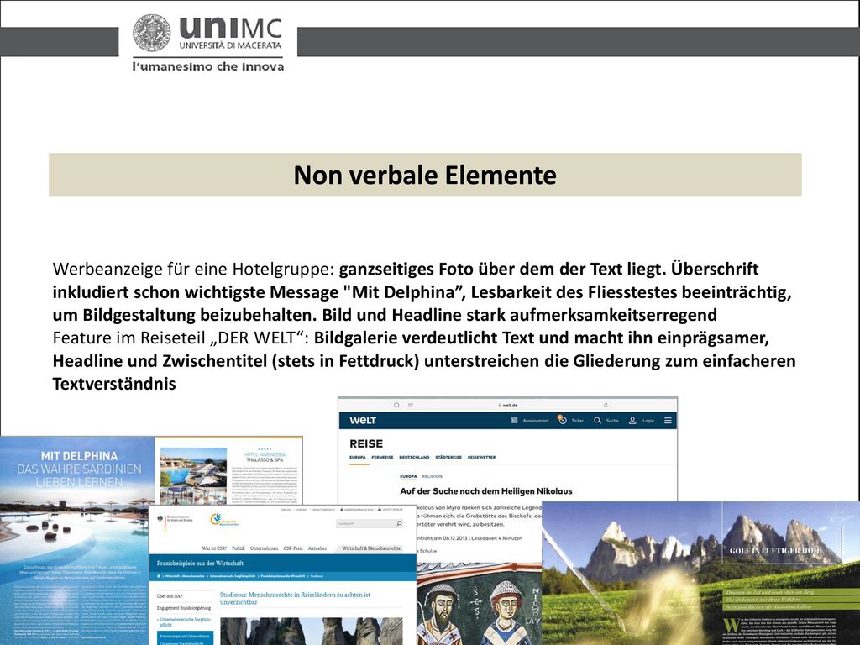Open the Ticker clock icon on WELT
The height and width of the screenshot is (645, 860).
pos(562,420)
